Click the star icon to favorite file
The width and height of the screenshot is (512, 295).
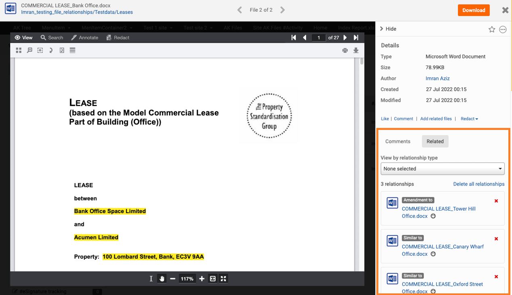[x=491, y=29]
